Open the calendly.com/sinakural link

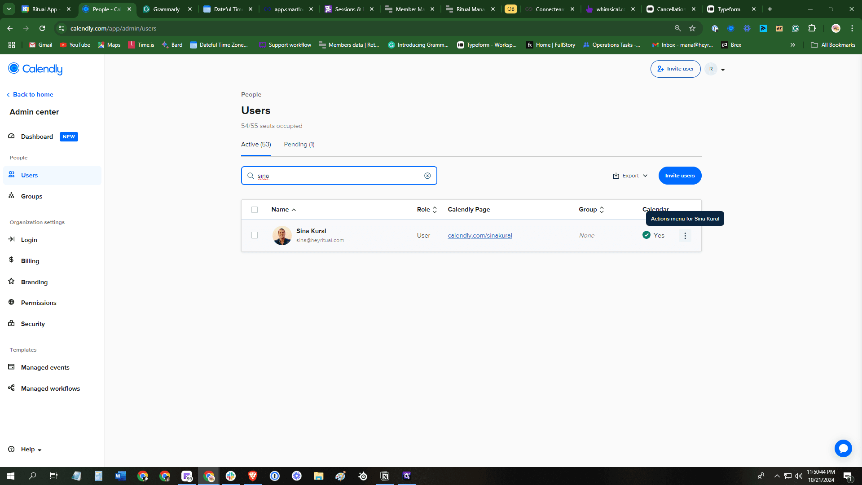[x=480, y=235]
